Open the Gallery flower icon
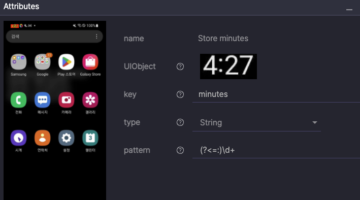This screenshot has height=200, width=360. point(90,100)
